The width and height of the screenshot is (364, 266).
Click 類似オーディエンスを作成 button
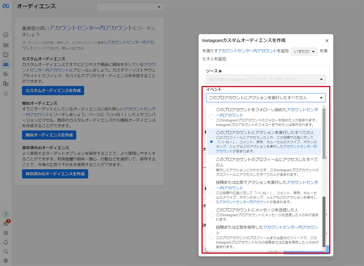49,135
